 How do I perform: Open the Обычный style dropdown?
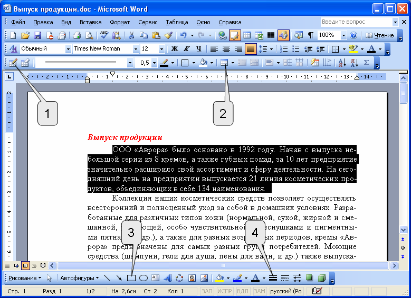click(x=69, y=49)
